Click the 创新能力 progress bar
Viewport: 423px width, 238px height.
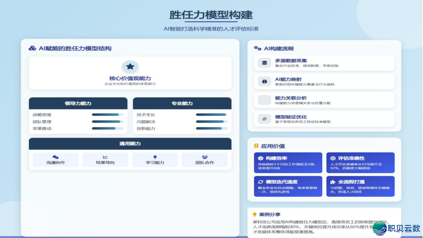point(212,128)
